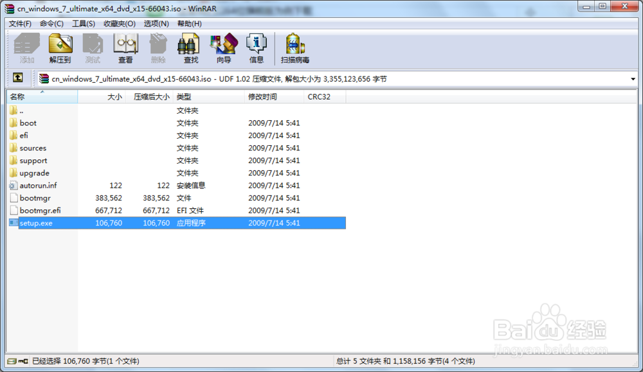Click the '..' parent folder name
643x372 pixels.
[21, 111]
